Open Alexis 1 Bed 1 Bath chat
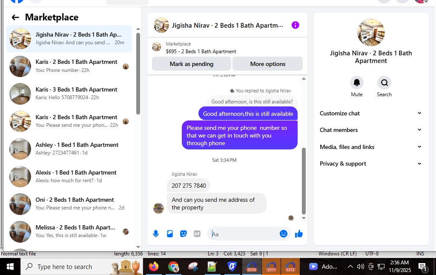This screenshot has width=436, height=275. point(69,177)
